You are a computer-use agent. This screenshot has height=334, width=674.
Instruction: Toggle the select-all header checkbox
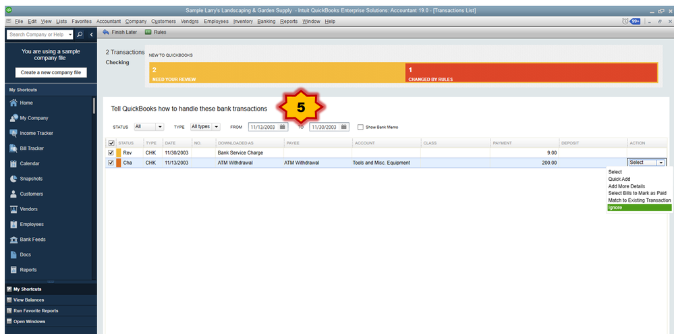[111, 143]
